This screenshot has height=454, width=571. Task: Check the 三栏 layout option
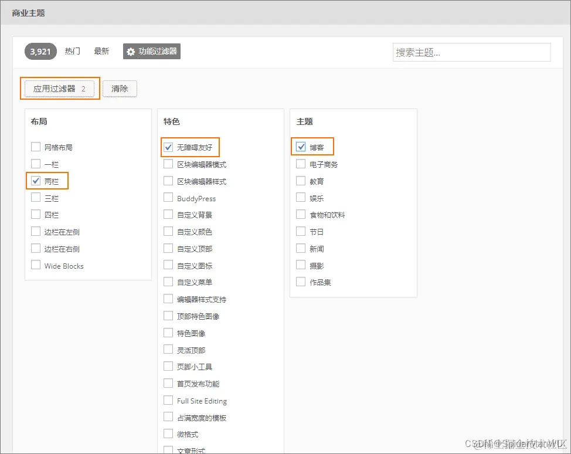coord(36,198)
